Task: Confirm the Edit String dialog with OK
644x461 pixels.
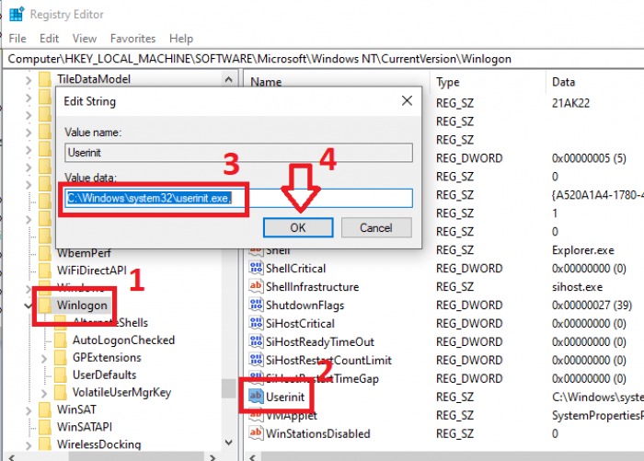Action: [298, 227]
